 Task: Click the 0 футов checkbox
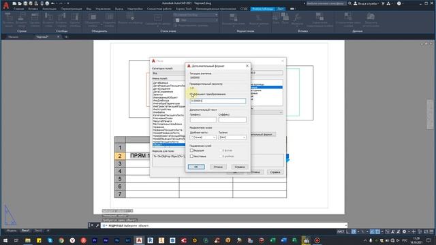221,150
